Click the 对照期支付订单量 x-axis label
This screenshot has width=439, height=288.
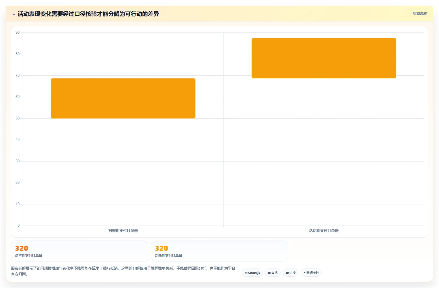[x=123, y=231]
